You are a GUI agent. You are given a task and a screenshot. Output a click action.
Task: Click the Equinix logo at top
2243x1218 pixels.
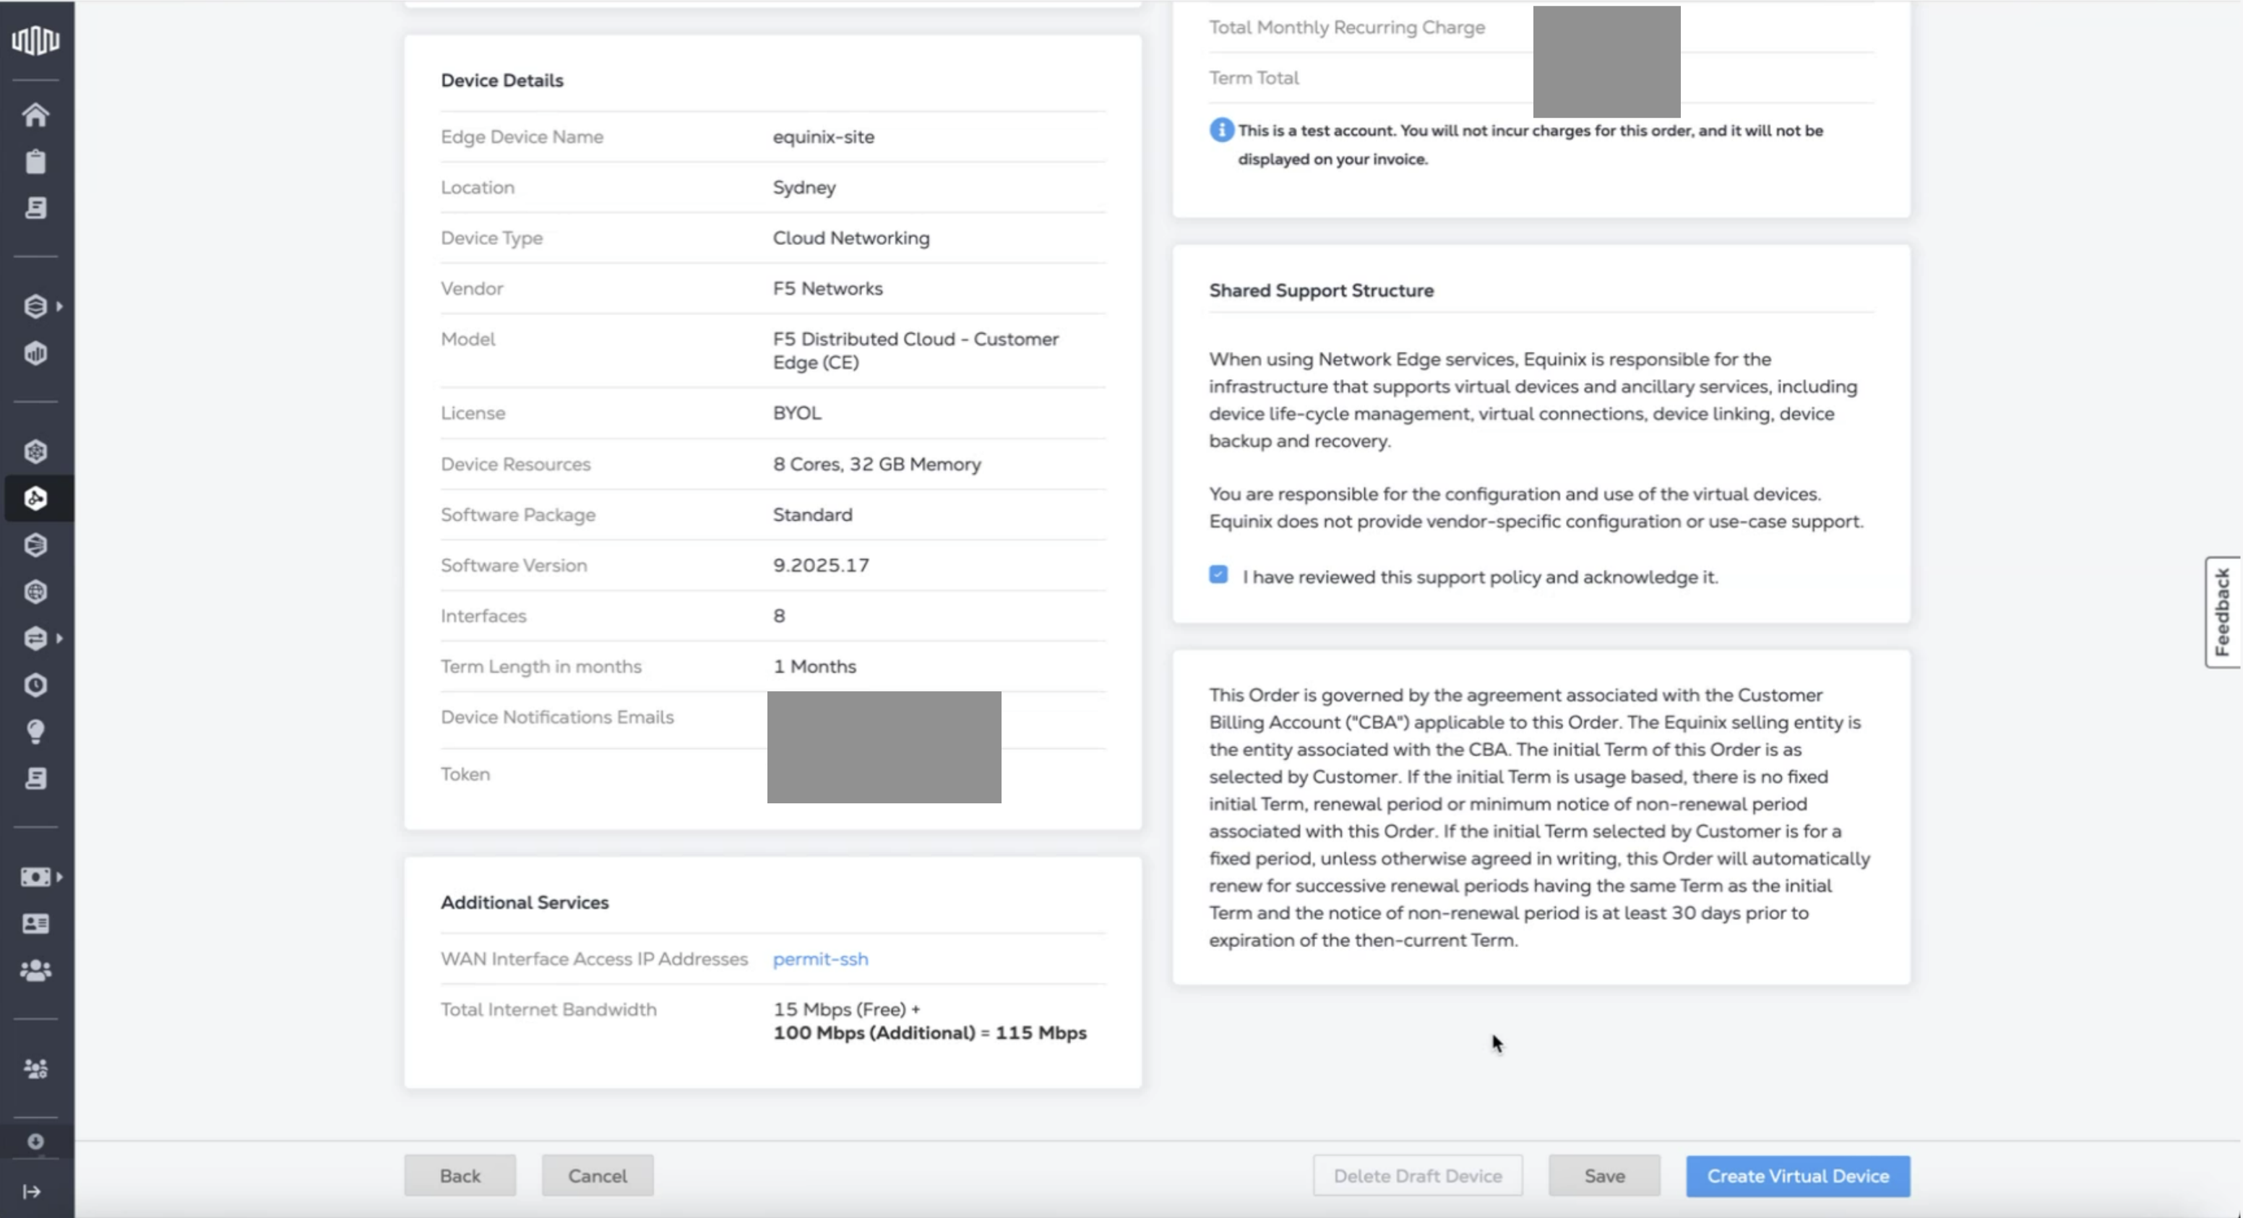(35, 40)
